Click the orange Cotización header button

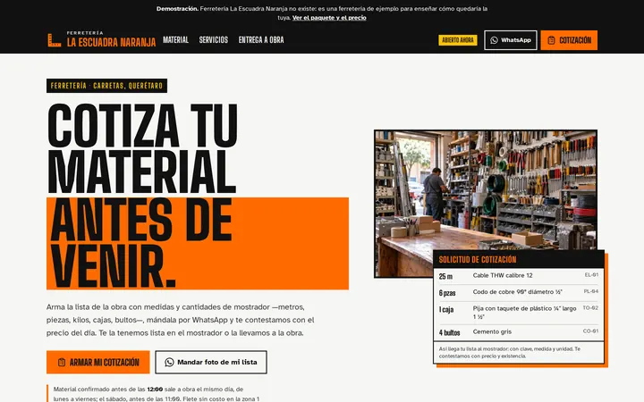(569, 40)
